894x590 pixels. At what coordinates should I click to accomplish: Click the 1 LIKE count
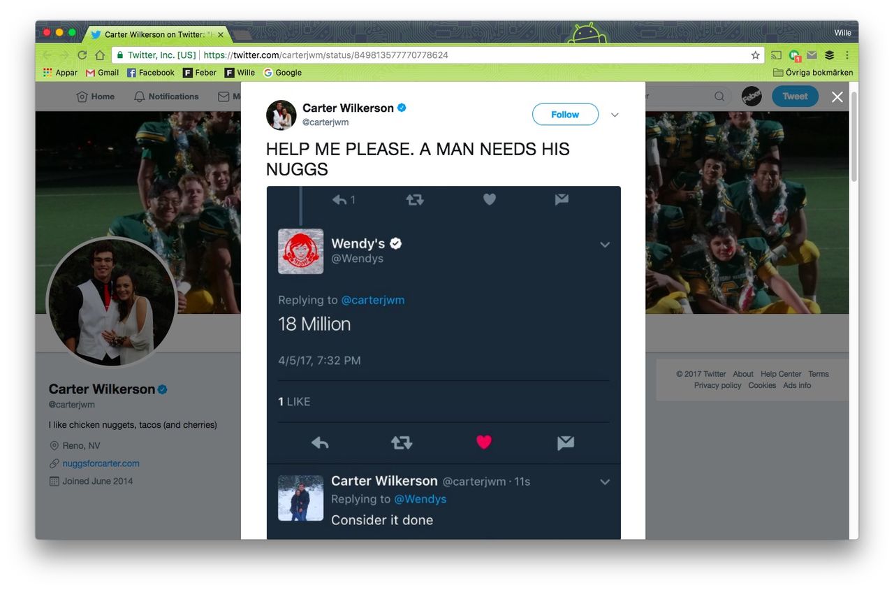[294, 402]
